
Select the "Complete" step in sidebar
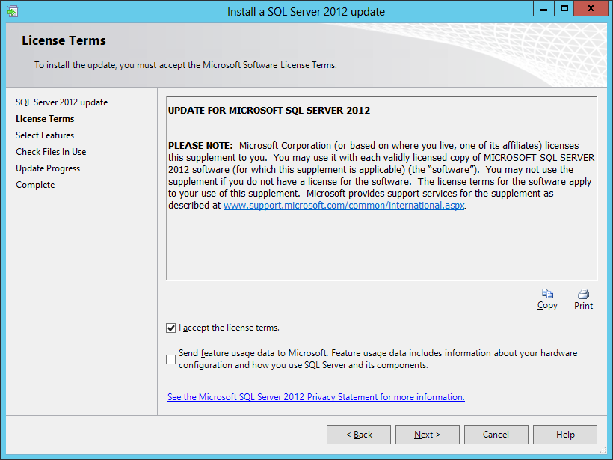coord(35,185)
